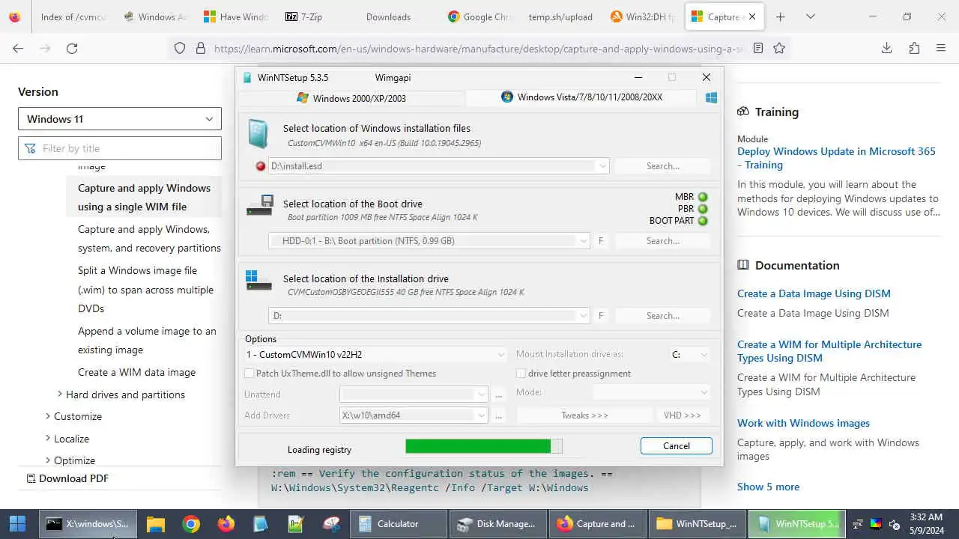
Task: List all tabs chevron in Firefox
Action: (810, 16)
